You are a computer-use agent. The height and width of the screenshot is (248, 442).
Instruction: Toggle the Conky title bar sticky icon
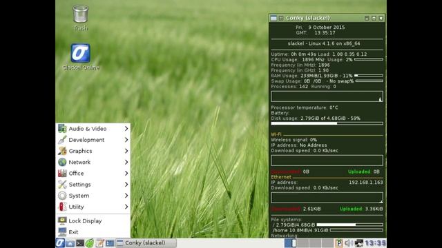coord(281,19)
